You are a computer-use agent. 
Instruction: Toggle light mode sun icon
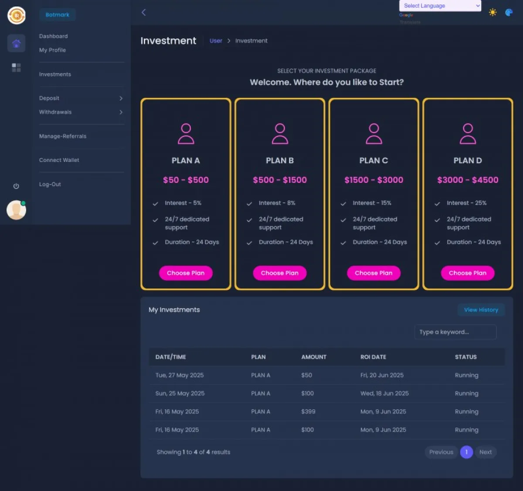click(x=492, y=12)
